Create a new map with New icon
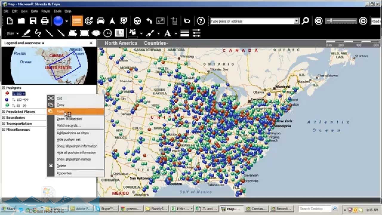Image resolution: width=382 pixels, height=215 pixels. point(10,21)
